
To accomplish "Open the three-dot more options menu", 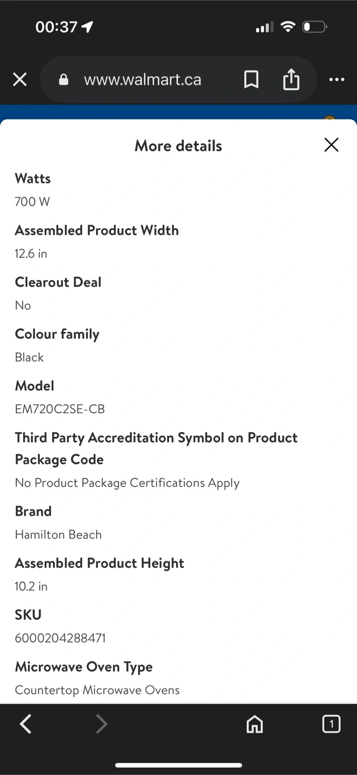I will point(337,80).
